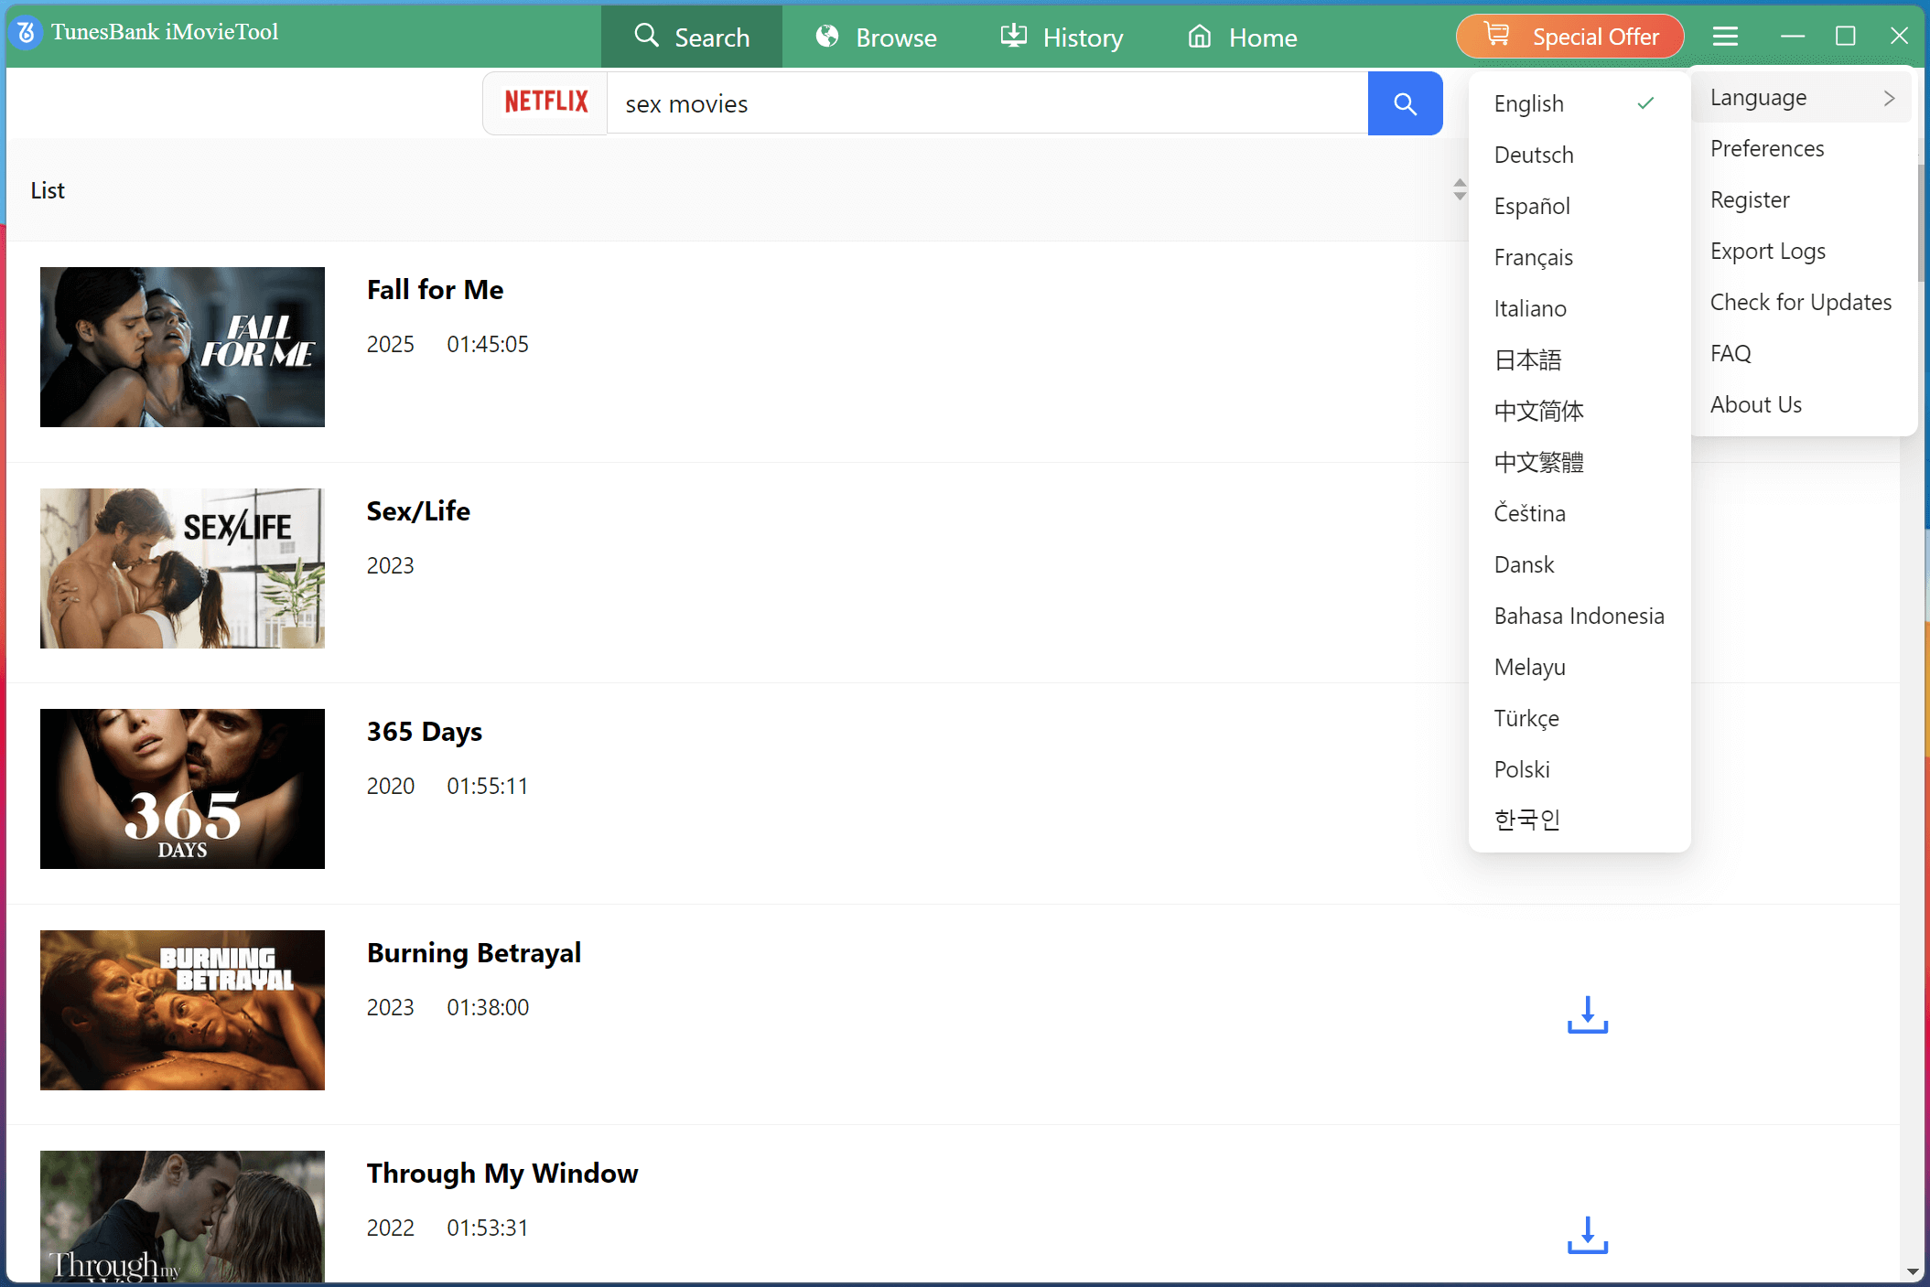Image resolution: width=1930 pixels, height=1287 pixels.
Task: Select the Browse globe icon
Action: click(826, 37)
